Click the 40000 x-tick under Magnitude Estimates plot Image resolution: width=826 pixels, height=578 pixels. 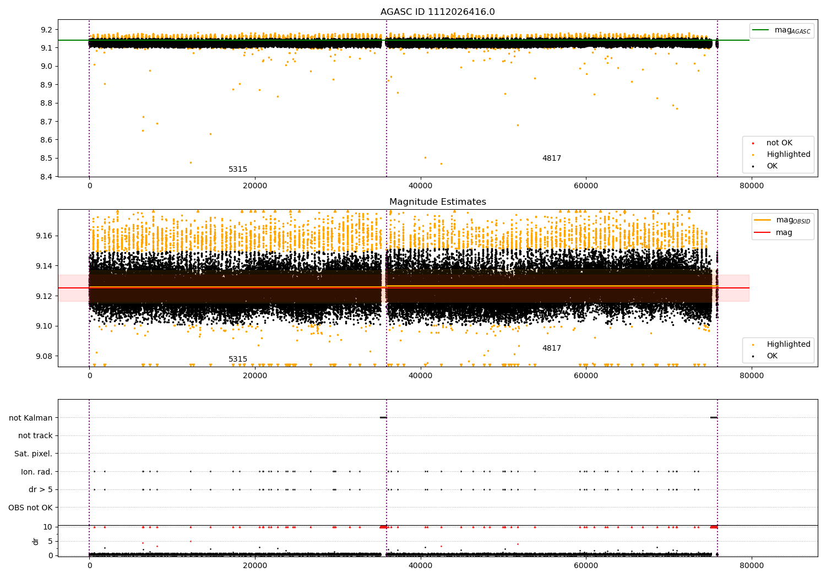(421, 376)
